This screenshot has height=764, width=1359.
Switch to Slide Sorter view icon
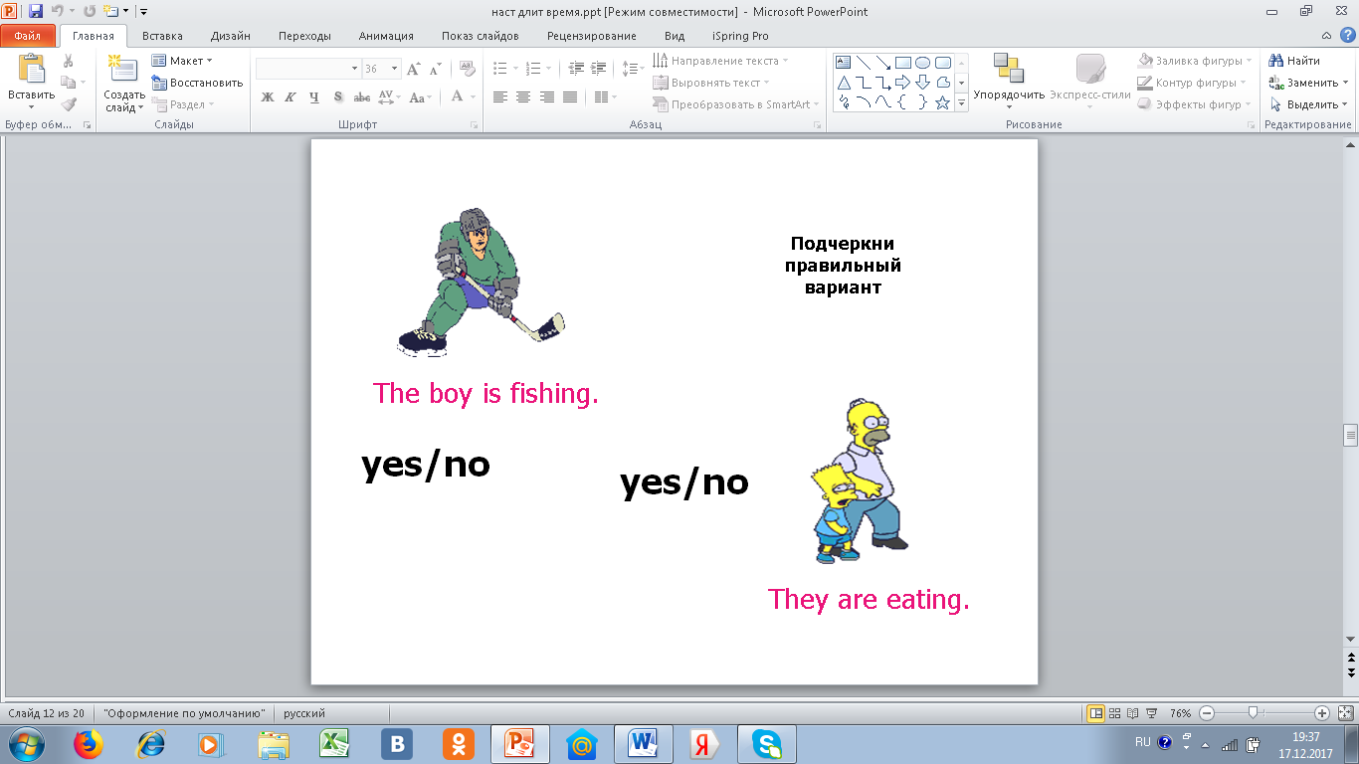tap(1115, 713)
